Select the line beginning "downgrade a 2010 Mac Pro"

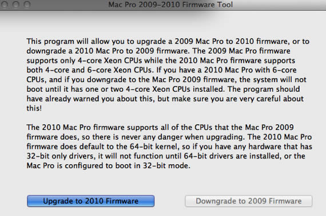158,51
